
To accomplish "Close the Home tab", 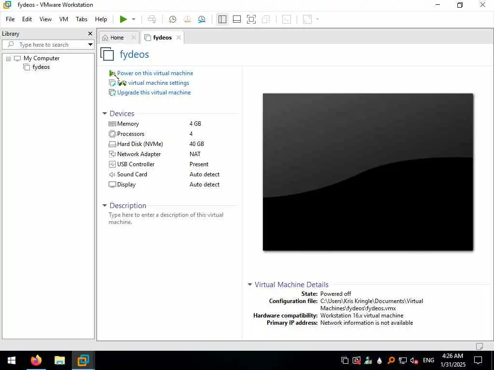I will point(134,38).
